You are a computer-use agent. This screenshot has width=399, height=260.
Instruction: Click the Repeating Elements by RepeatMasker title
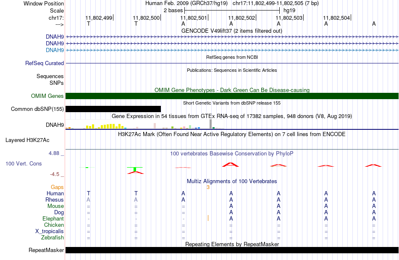[232, 244]
